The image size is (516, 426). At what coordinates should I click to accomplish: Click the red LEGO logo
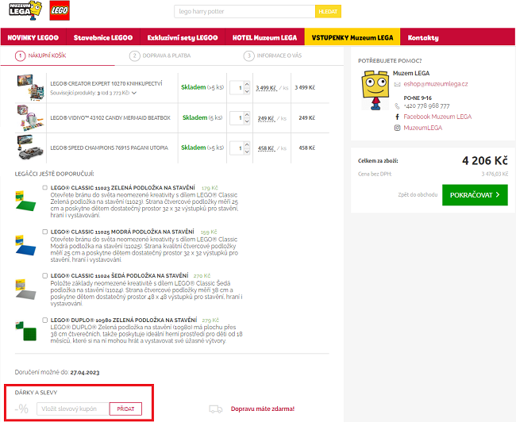point(60,10)
